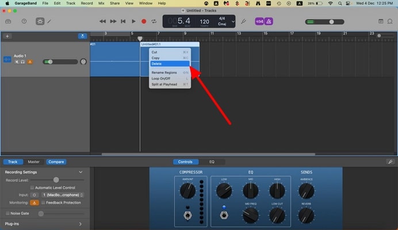This screenshot has height=230, width=398.
Task: Mute the Audio 1 track
Action: click(x=17, y=62)
